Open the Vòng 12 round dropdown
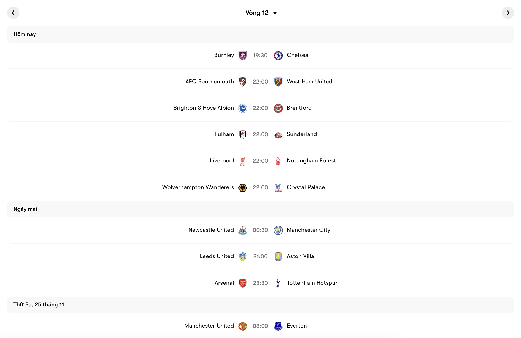Image resolution: width=521 pixels, height=338 pixels. [261, 13]
